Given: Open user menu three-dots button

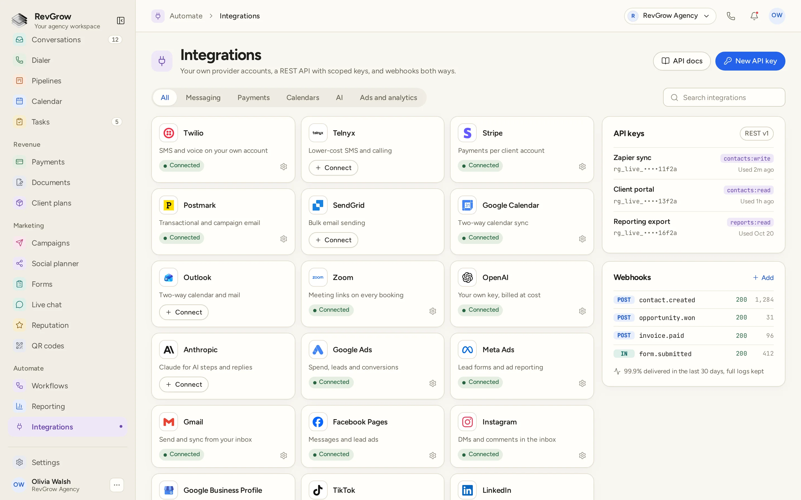Looking at the screenshot, I should click(x=117, y=485).
